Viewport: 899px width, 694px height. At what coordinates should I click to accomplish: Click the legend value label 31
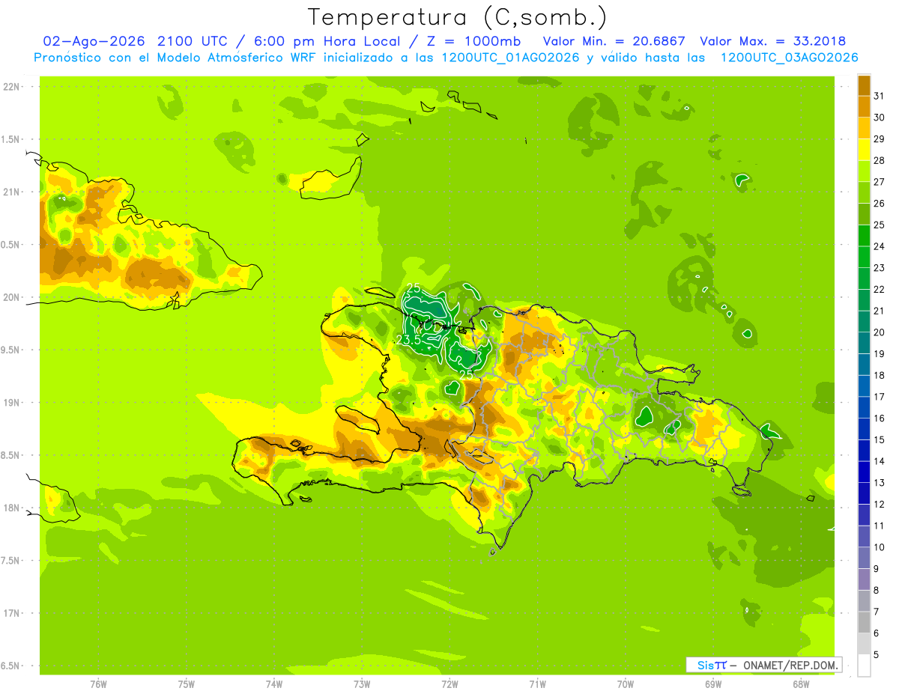(x=880, y=96)
